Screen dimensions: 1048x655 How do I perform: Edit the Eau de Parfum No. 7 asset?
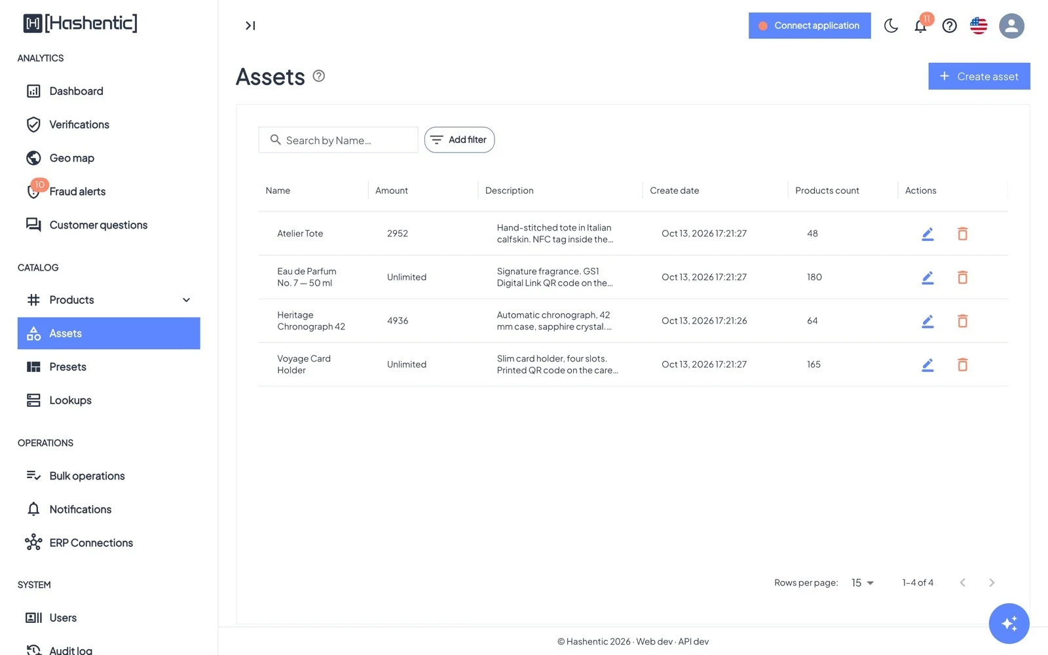pyautogui.click(x=927, y=278)
